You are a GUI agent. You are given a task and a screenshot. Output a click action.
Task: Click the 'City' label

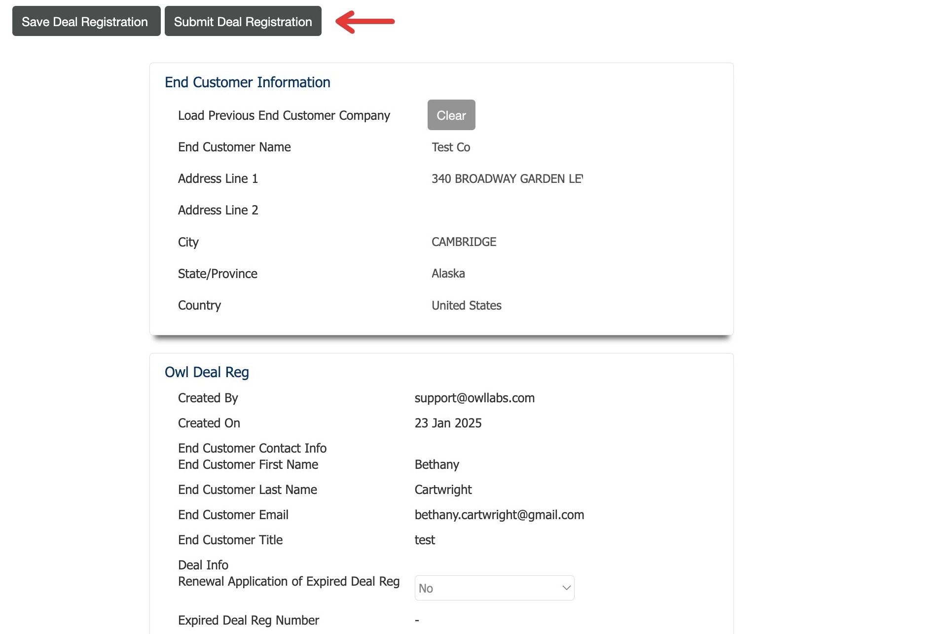(x=188, y=242)
